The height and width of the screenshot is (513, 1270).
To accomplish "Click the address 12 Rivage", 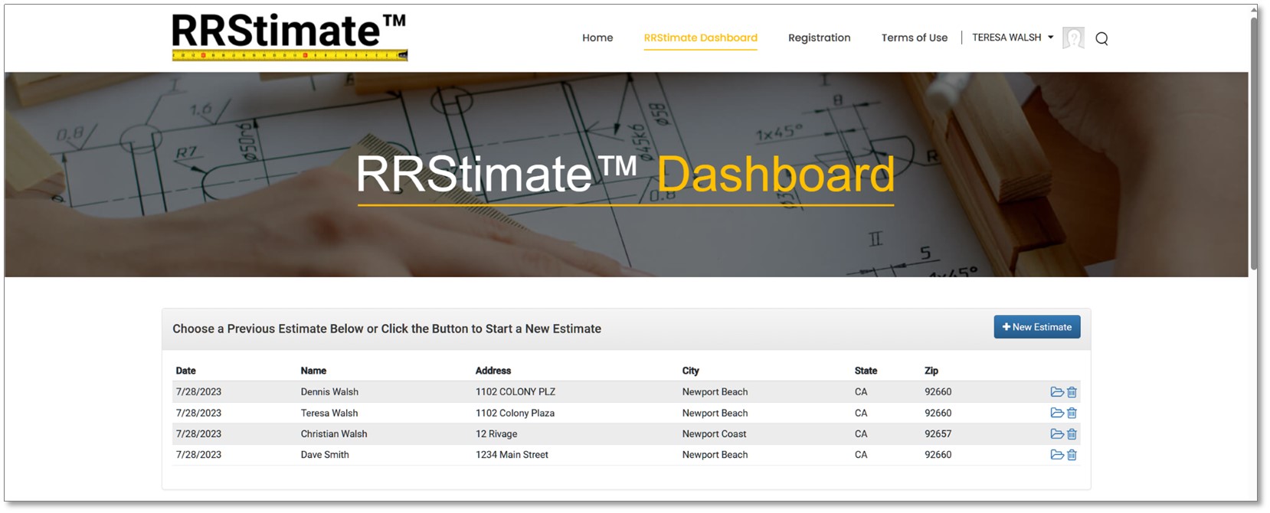I will [x=496, y=434].
